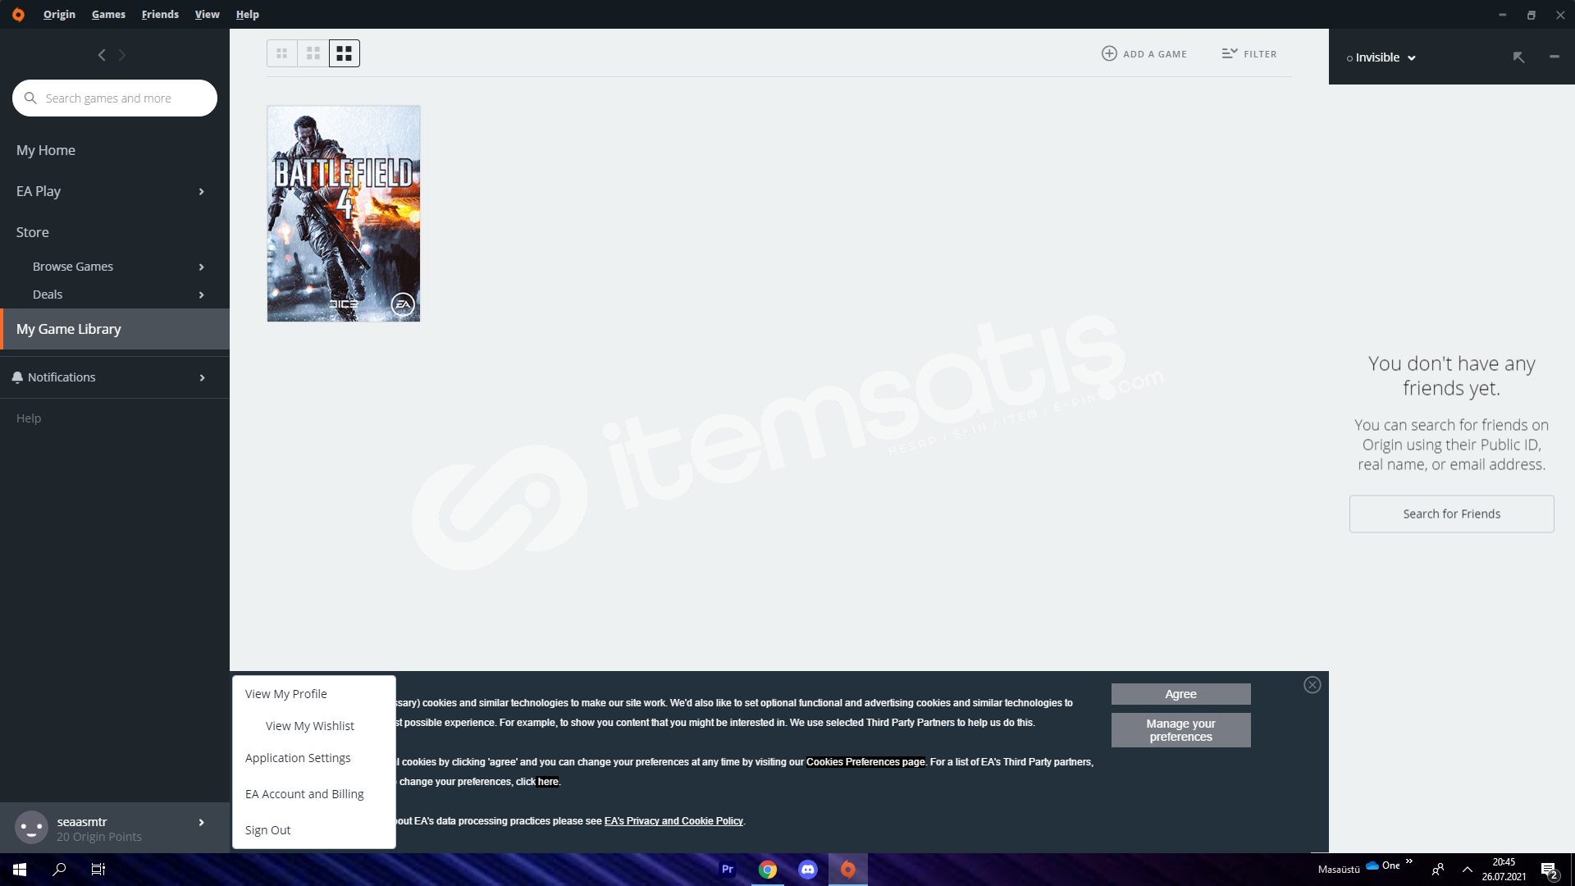
Task: Pop out the friends list panel
Action: pos(1518,57)
